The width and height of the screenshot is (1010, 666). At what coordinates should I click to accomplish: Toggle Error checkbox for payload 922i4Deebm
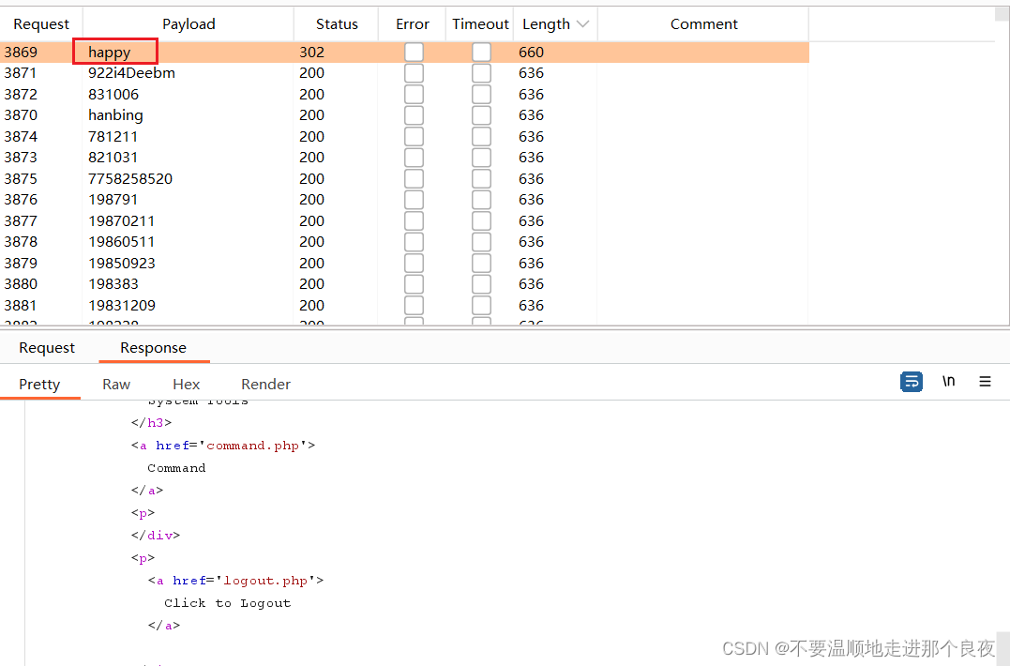(414, 73)
